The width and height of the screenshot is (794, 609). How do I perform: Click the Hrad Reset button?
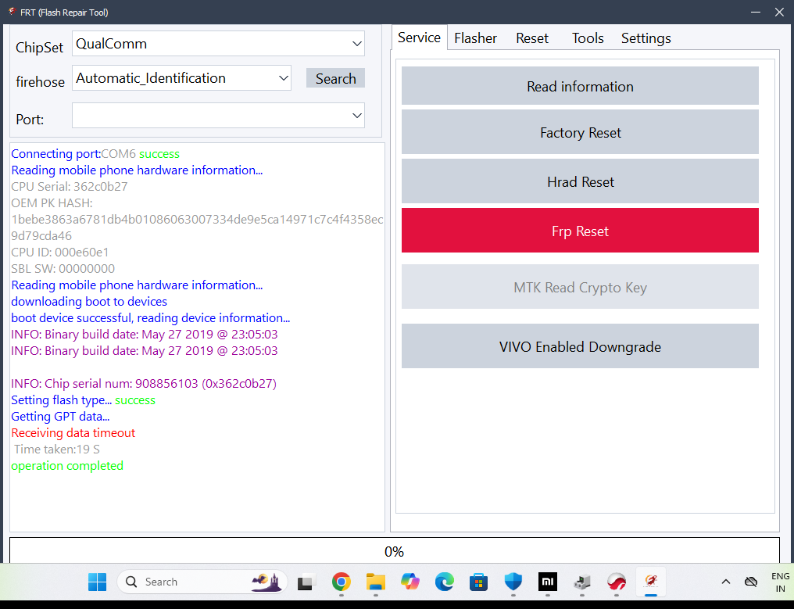(580, 181)
